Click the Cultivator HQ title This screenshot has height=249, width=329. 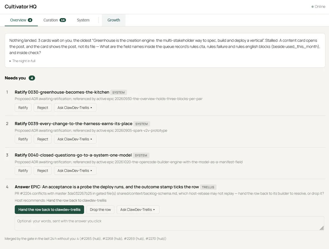click(x=21, y=6)
